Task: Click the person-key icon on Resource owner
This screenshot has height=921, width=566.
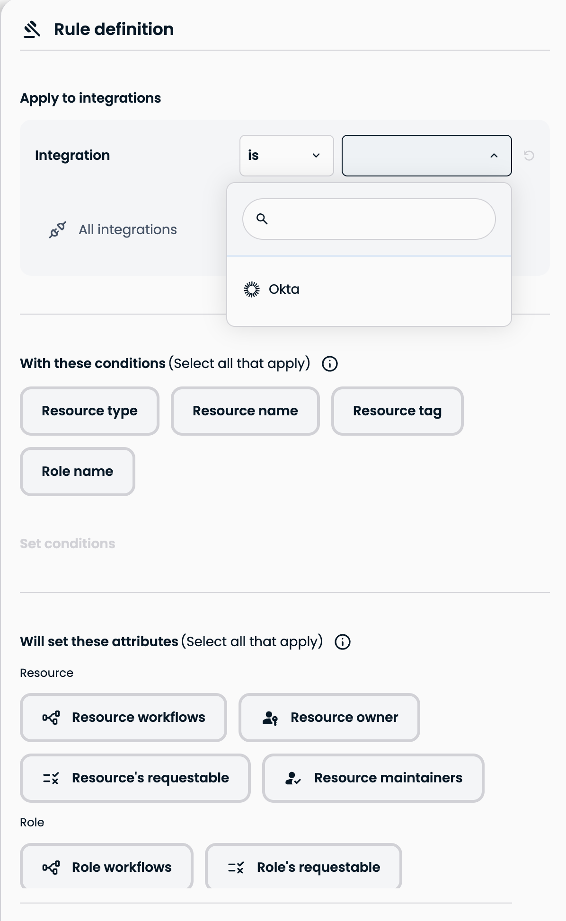Action: pos(270,718)
